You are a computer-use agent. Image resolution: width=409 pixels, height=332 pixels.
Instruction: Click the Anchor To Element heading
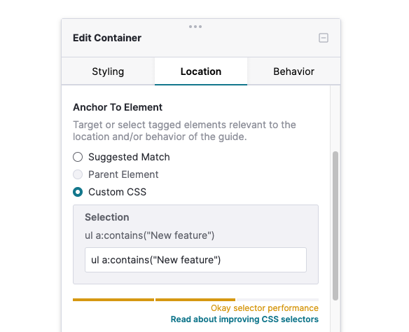click(118, 107)
